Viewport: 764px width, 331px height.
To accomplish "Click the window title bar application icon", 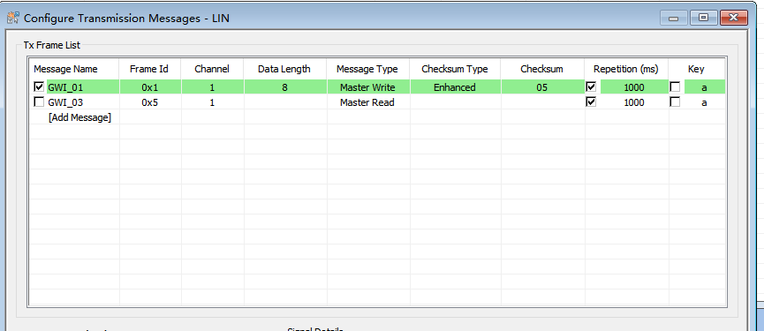I will (13, 19).
